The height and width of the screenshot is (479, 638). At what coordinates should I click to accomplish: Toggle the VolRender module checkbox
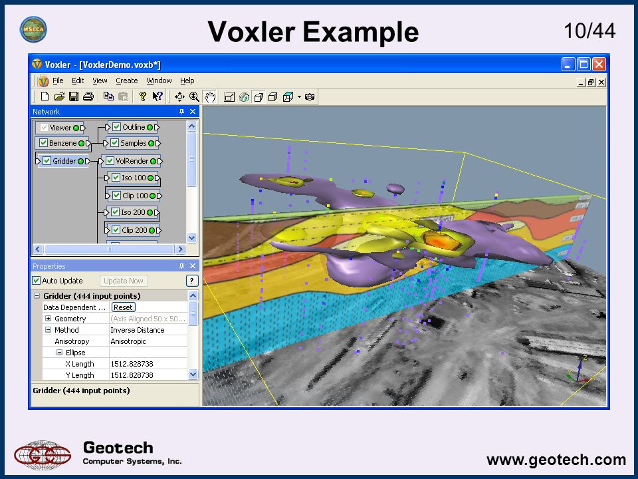[x=110, y=161]
